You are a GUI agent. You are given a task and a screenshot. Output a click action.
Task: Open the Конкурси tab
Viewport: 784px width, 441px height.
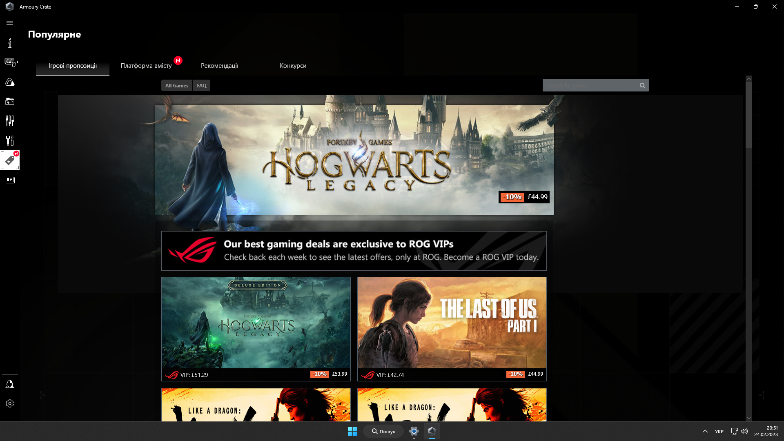click(293, 66)
